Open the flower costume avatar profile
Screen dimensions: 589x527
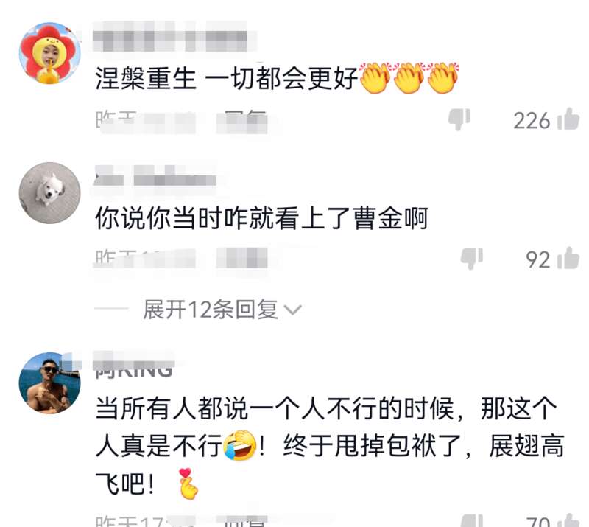point(50,53)
